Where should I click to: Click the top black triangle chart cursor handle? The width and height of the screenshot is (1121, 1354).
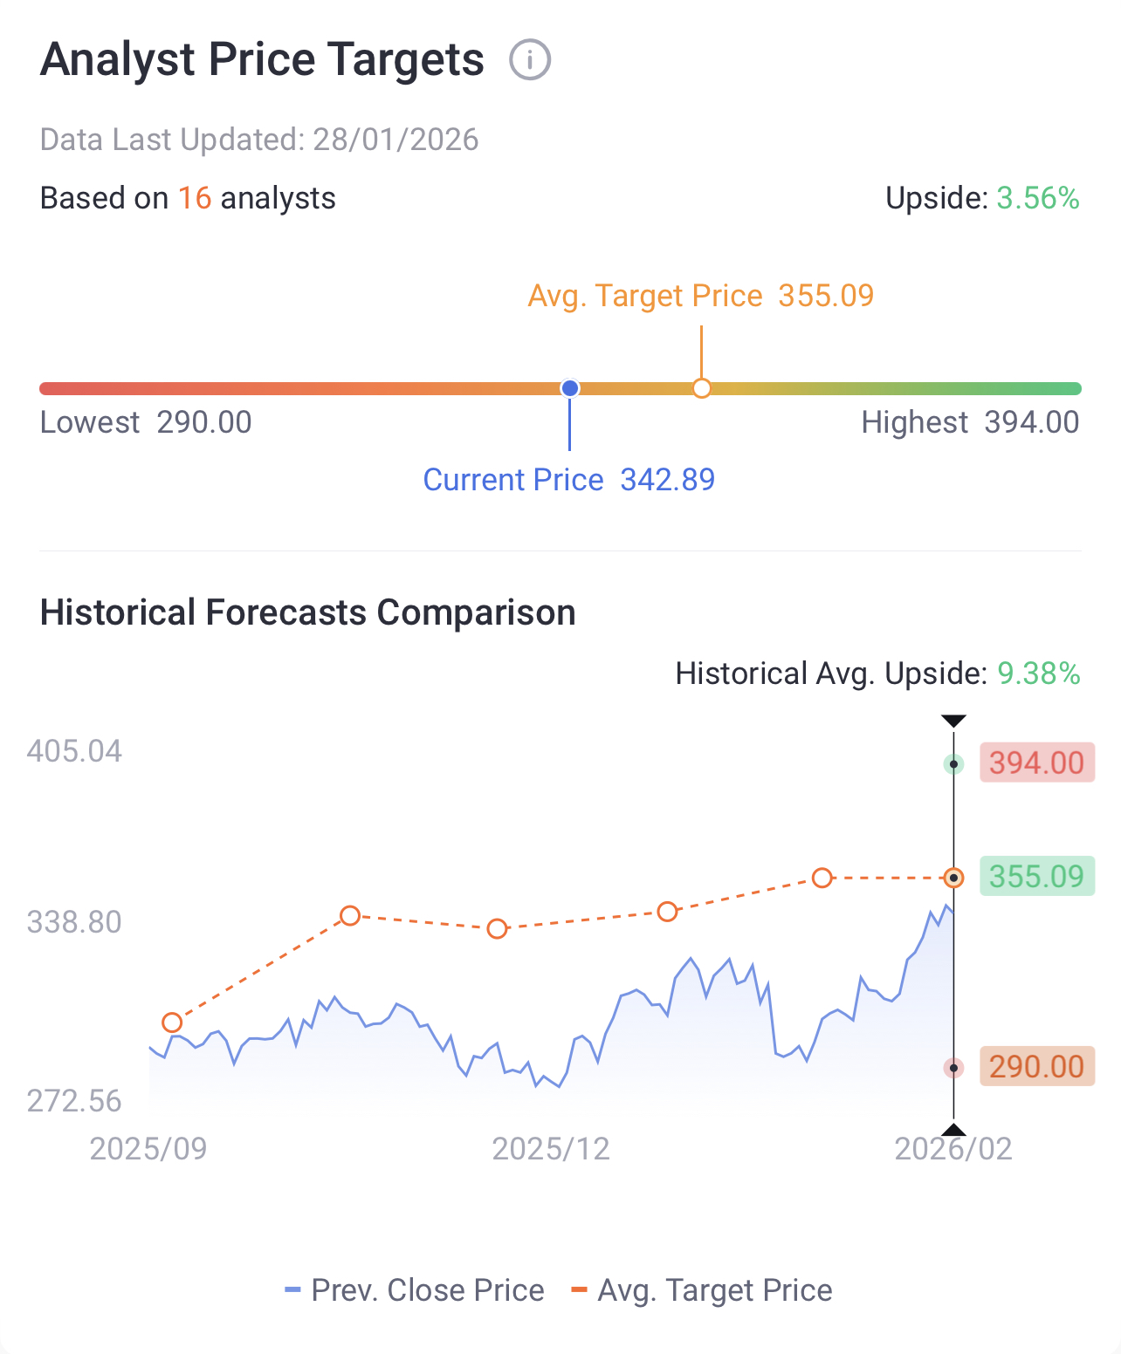953,721
